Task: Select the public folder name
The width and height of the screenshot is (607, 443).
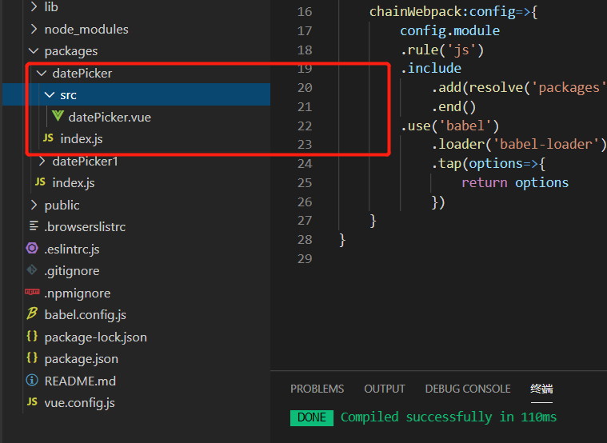Action: [62, 206]
